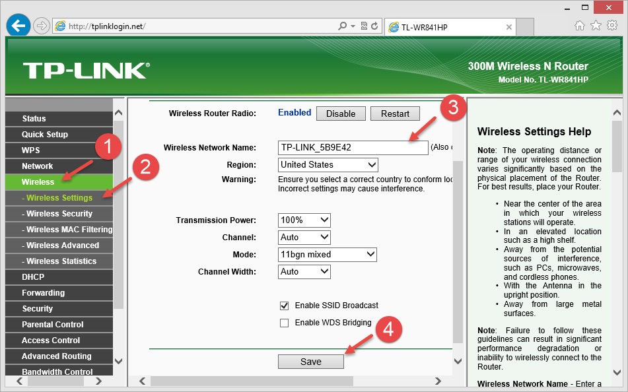Open the Wireless Settings submenu

coord(59,198)
